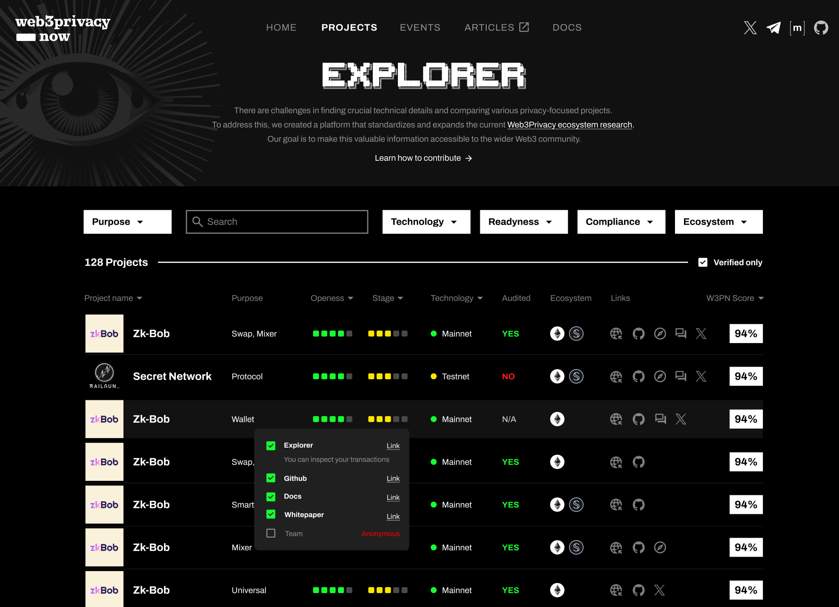Click the Secret ecosystem icon in Secret Network row
The image size is (839, 607).
(x=576, y=376)
